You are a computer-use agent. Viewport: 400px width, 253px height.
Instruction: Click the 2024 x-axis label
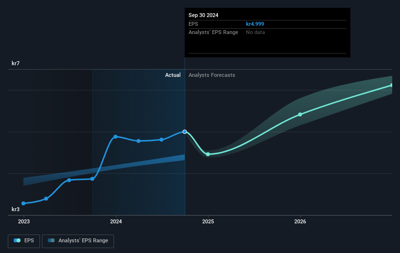116,221
